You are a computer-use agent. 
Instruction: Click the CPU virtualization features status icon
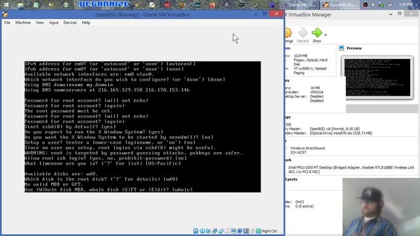(x=246, y=231)
